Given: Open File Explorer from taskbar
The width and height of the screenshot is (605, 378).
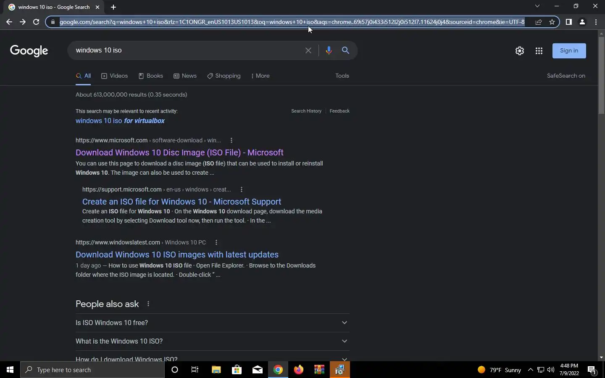Looking at the screenshot, I should tap(216, 370).
